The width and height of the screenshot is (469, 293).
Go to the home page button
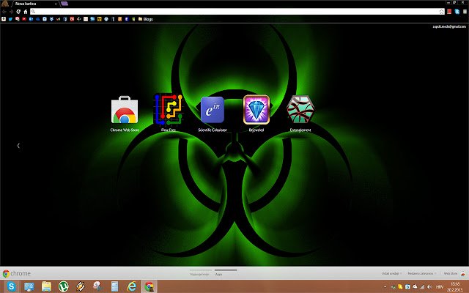[26, 12]
